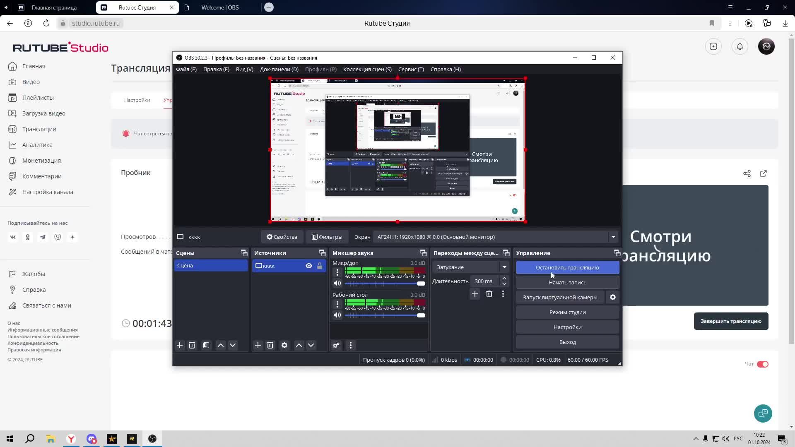The image size is (795, 447).
Task: Open Затухание transition dropdown
Action: 471,267
